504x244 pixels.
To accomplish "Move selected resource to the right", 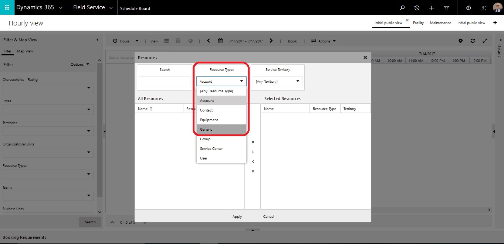I will pyautogui.click(x=253, y=152).
